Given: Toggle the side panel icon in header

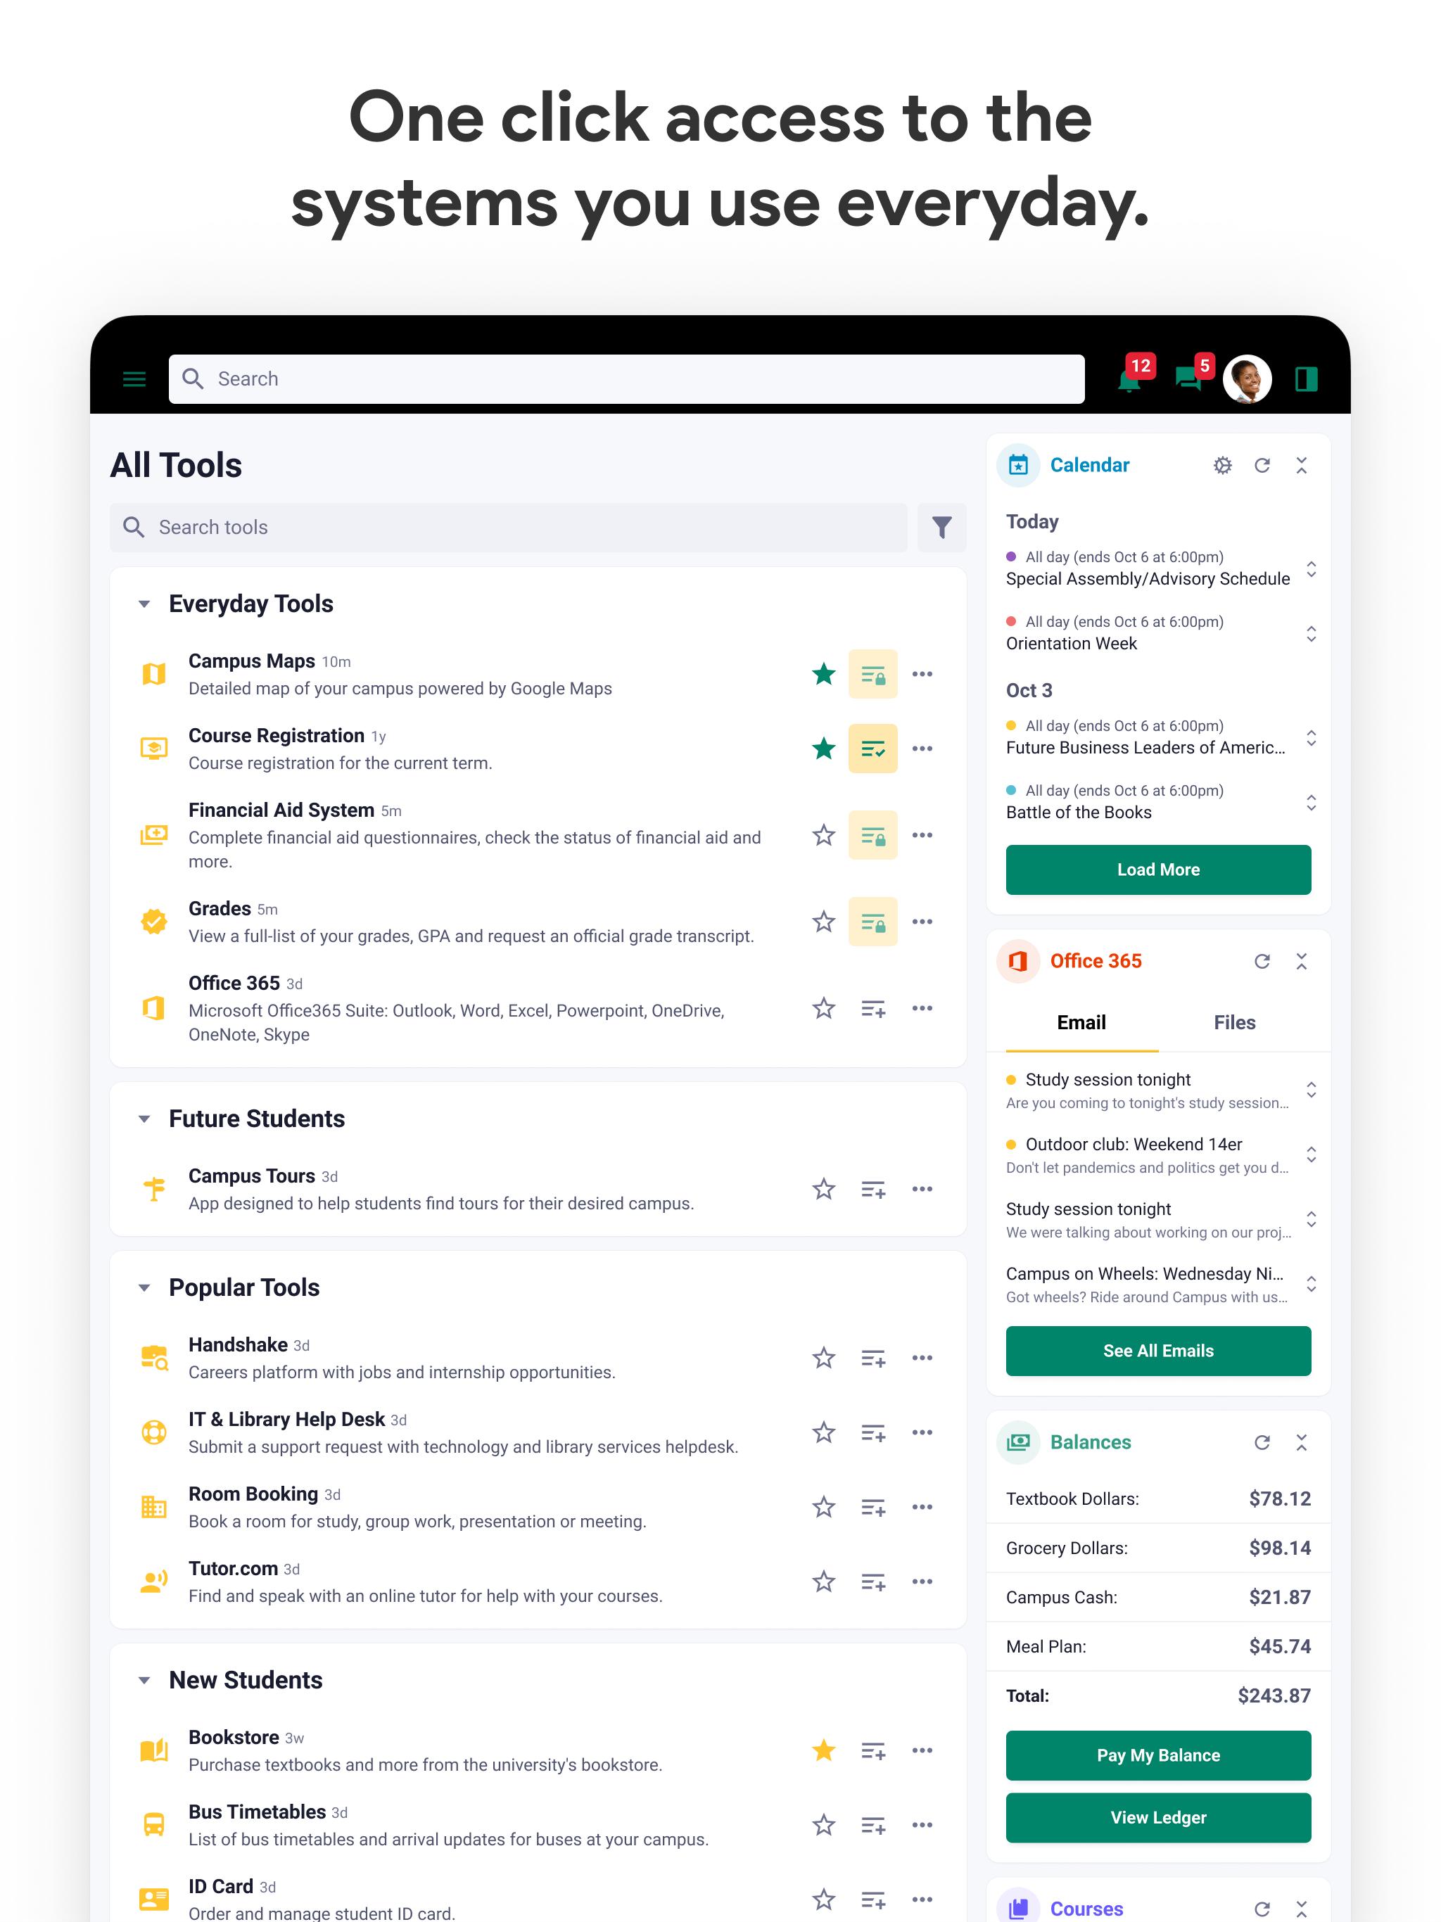Looking at the screenshot, I should point(1305,378).
